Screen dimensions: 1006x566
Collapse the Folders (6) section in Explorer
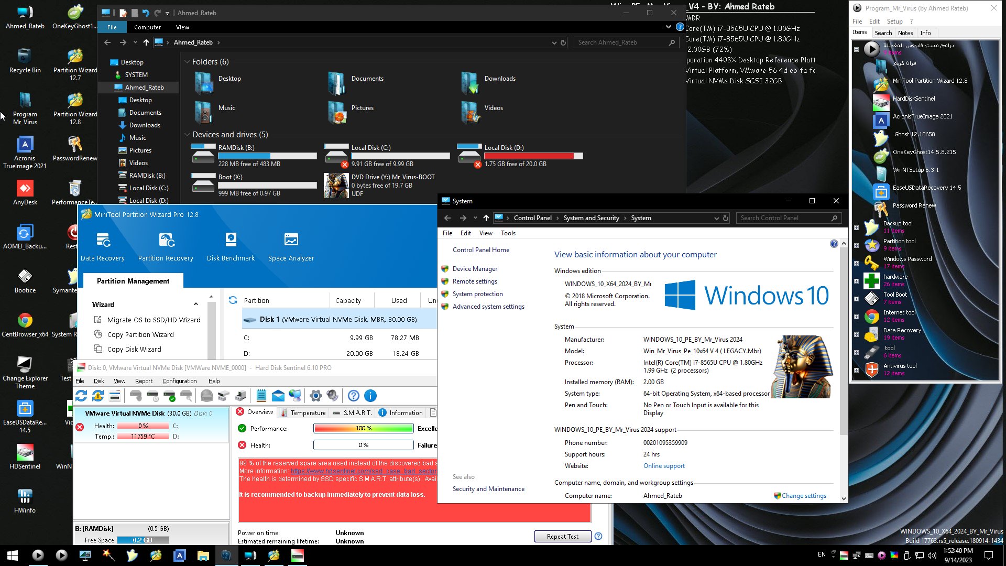(x=187, y=62)
